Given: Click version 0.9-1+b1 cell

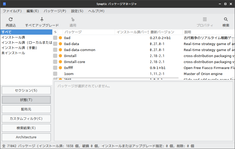Looking at the screenshot, I should pos(158,68).
